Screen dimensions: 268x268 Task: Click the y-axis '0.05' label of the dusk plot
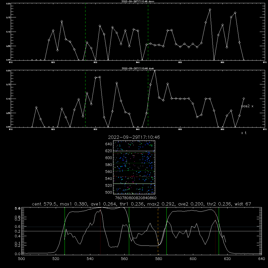(x=8, y=113)
